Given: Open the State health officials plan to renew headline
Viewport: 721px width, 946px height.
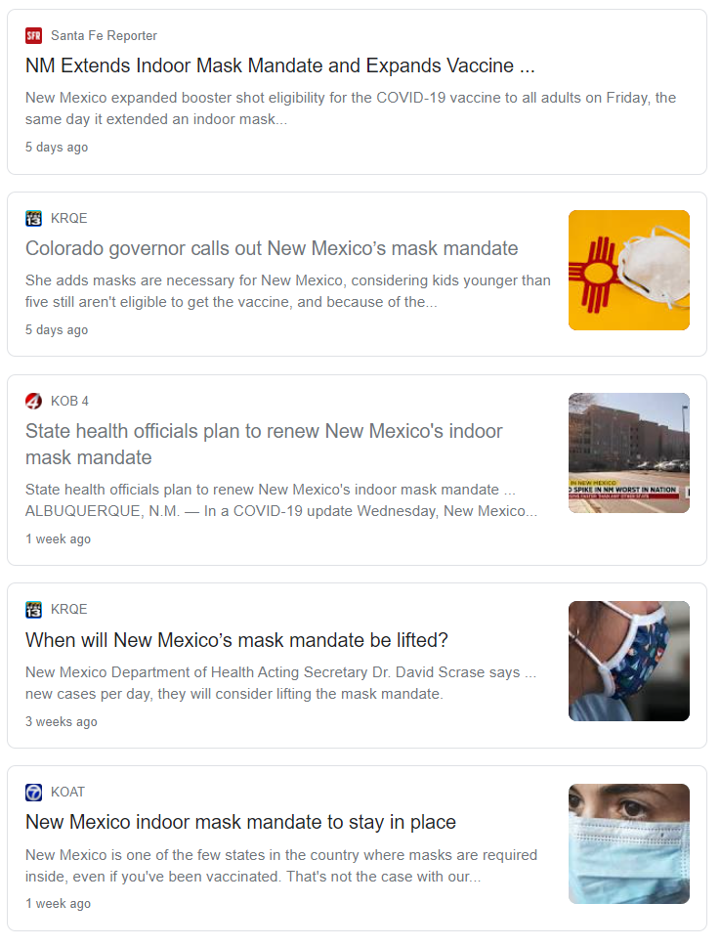Looking at the screenshot, I should coord(264,444).
